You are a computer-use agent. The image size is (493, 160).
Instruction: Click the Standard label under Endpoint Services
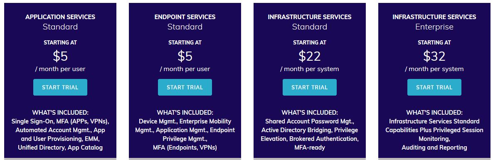point(185,27)
